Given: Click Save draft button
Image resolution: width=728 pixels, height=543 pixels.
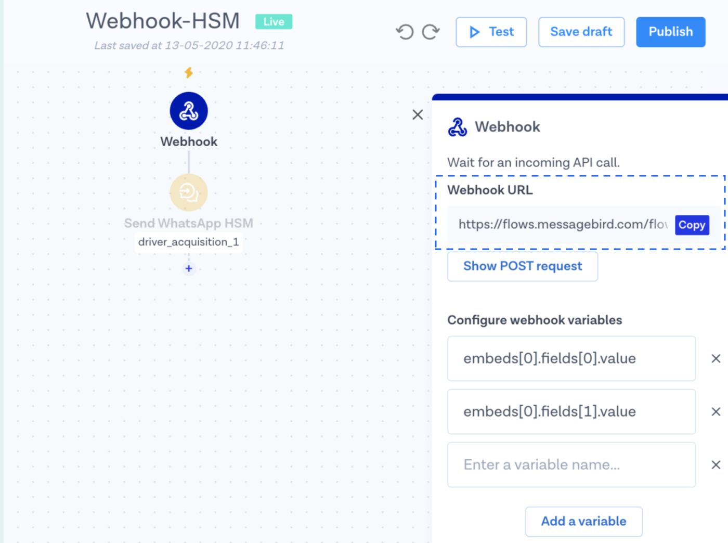Looking at the screenshot, I should tap(581, 32).
